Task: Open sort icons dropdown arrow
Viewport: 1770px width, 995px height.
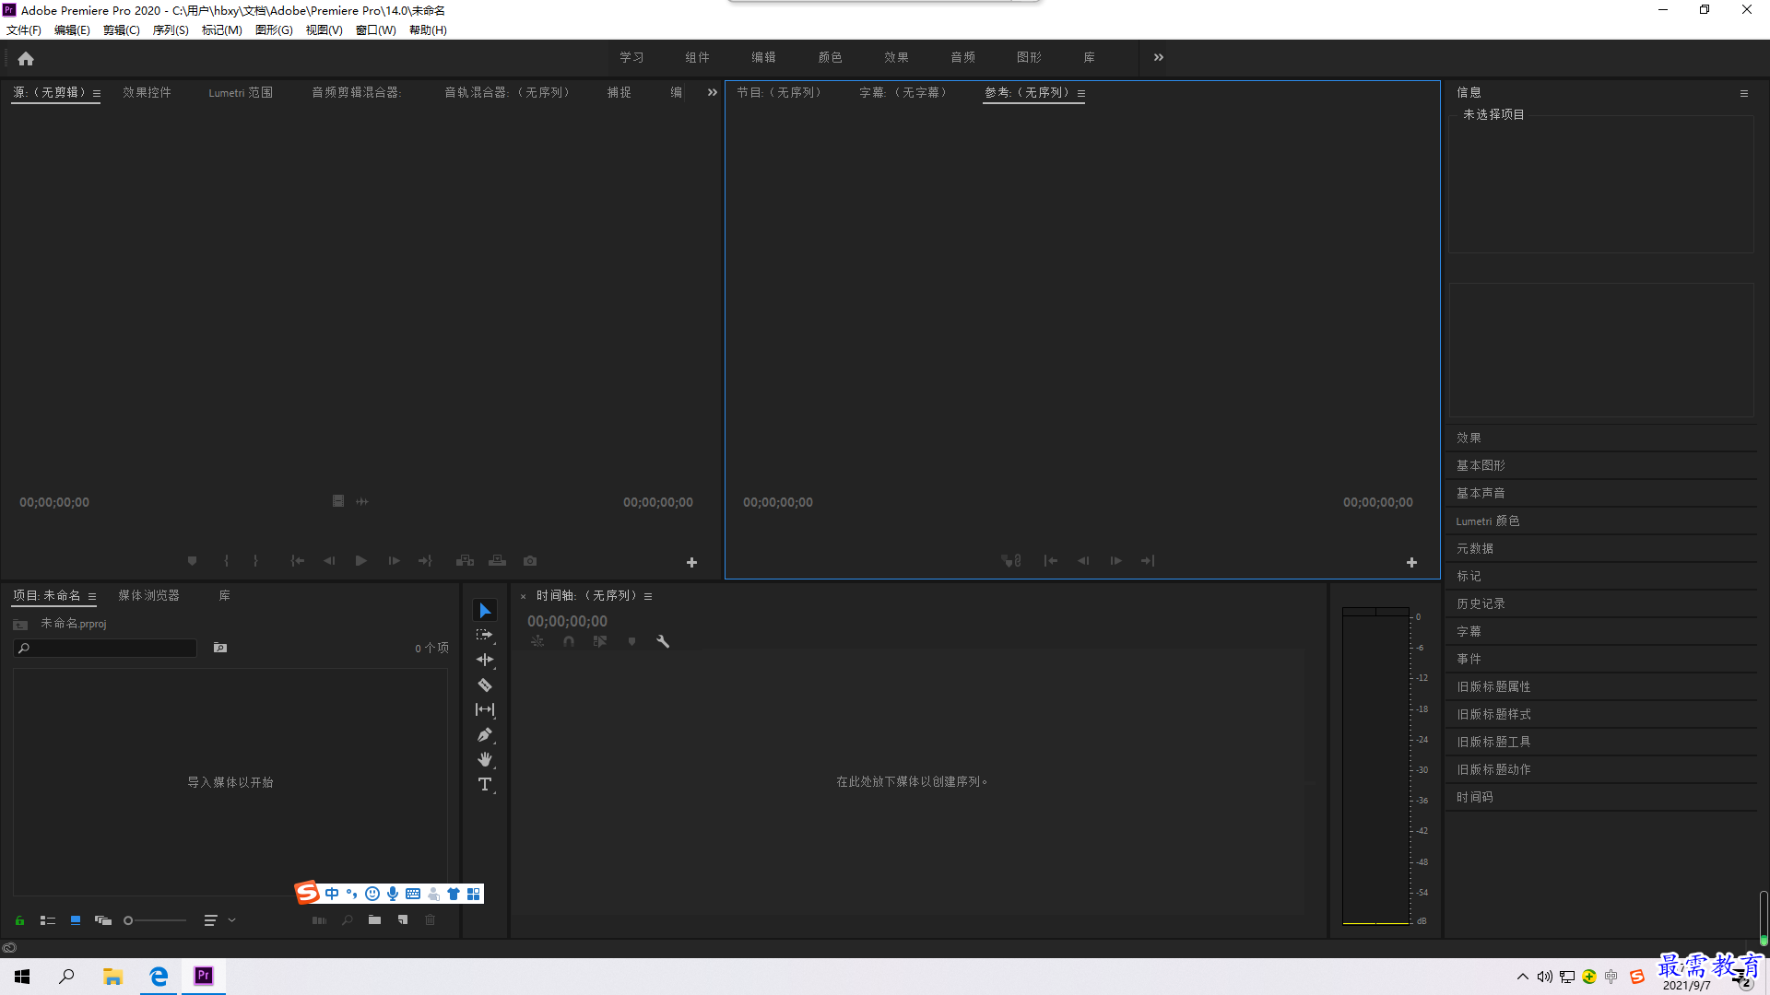Action: pos(232,920)
